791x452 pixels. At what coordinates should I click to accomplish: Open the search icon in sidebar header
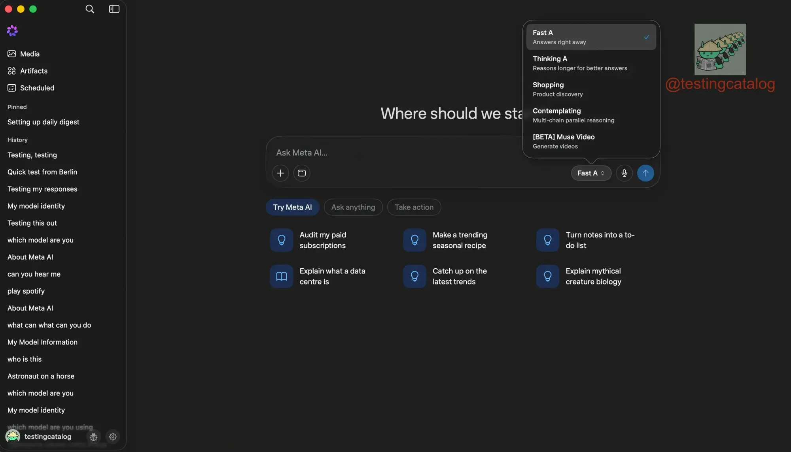coord(90,9)
